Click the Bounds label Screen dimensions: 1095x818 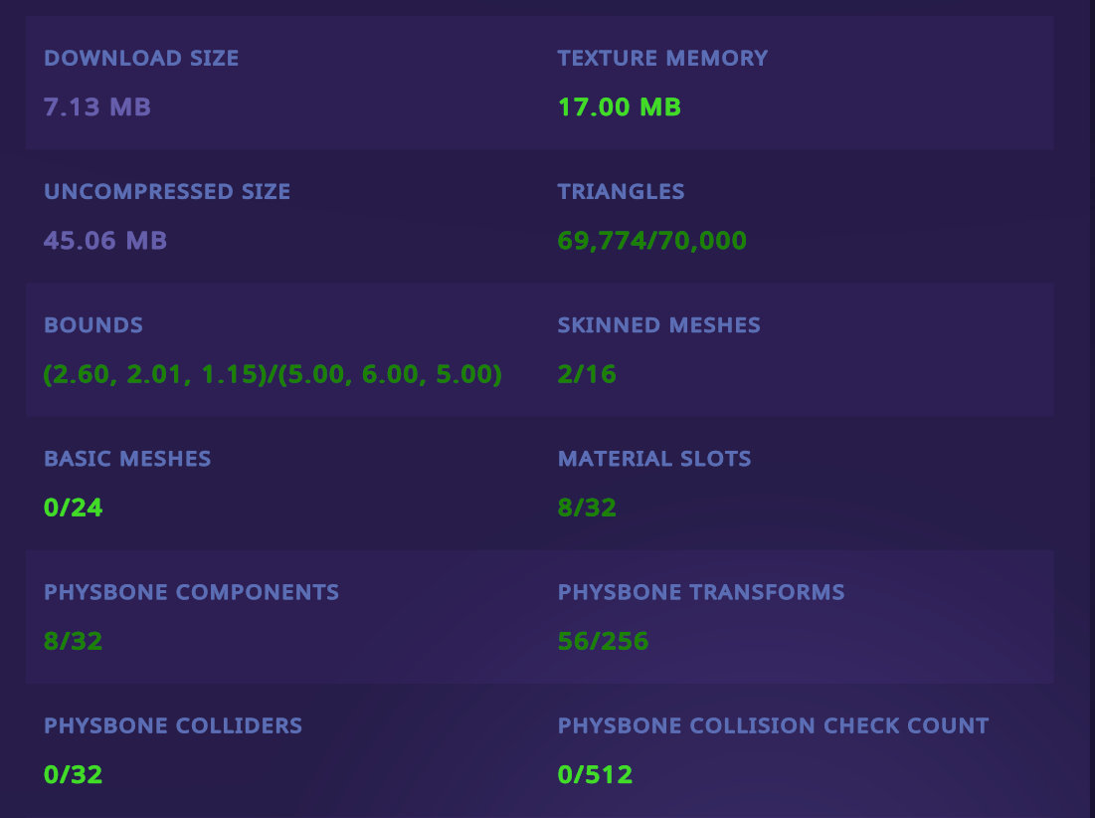93,324
